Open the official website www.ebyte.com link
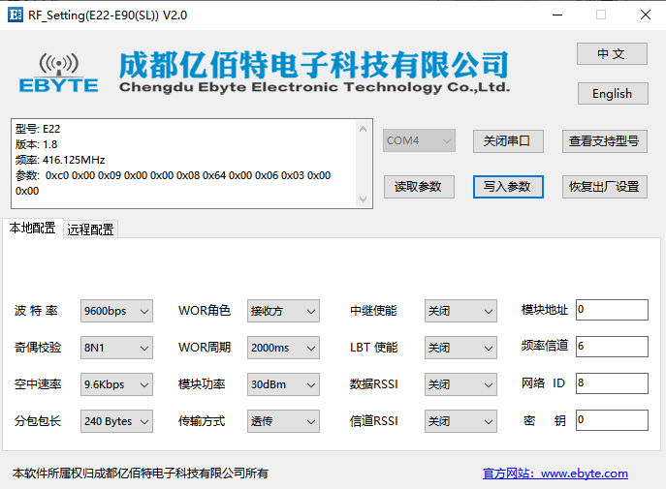The height and width of the screenshot is (489, 666). click(555, 474)
